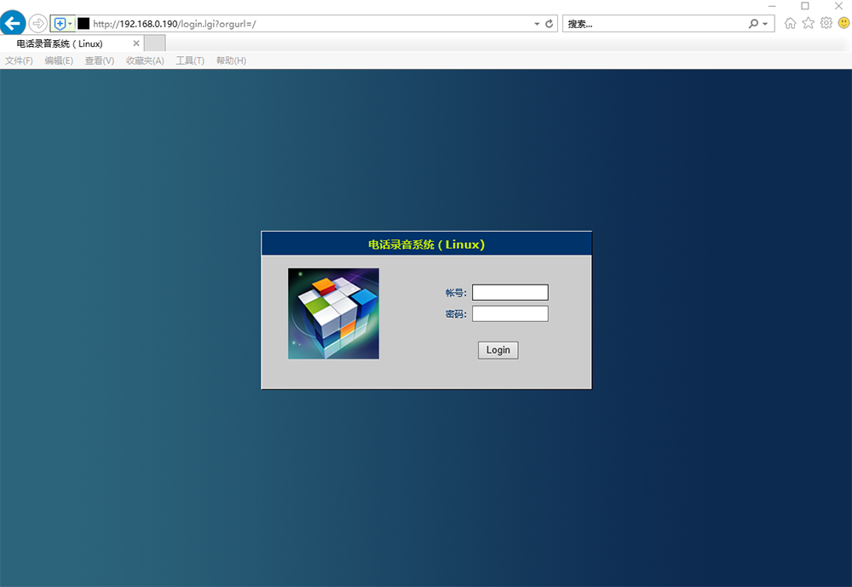Open the Tools gear icon

pyautogui.click(x=826, y=23)
